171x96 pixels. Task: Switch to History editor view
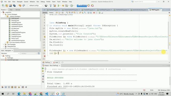(51, 13)
